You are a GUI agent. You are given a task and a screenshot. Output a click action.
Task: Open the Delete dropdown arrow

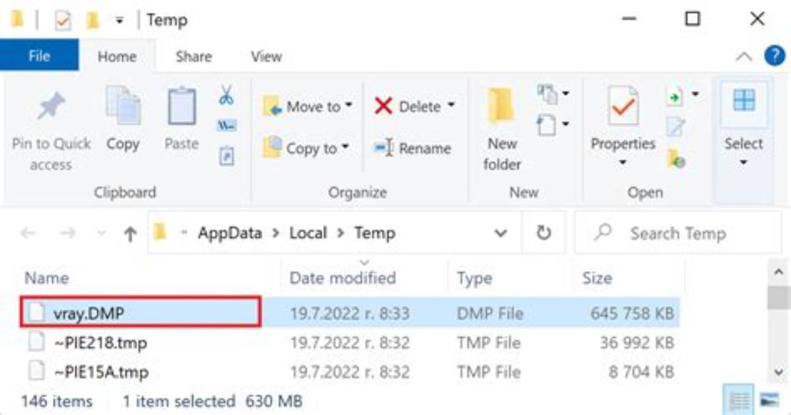tap(451, 105)
